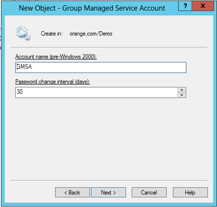Click the Password change interval (days) label
Image resolution: width=217 pixels, height=207 pixels.
[53, 82]
